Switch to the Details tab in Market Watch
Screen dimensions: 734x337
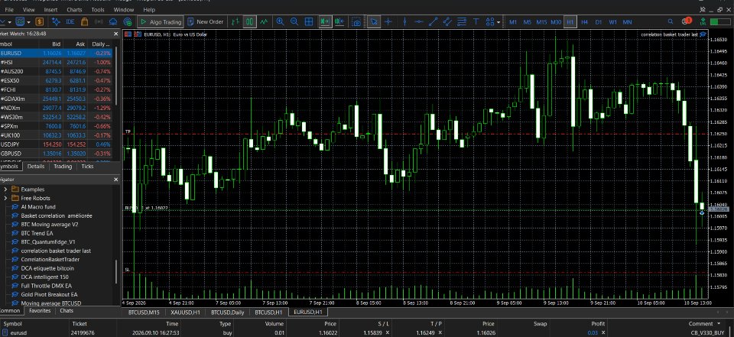click(x=36, y=166)
